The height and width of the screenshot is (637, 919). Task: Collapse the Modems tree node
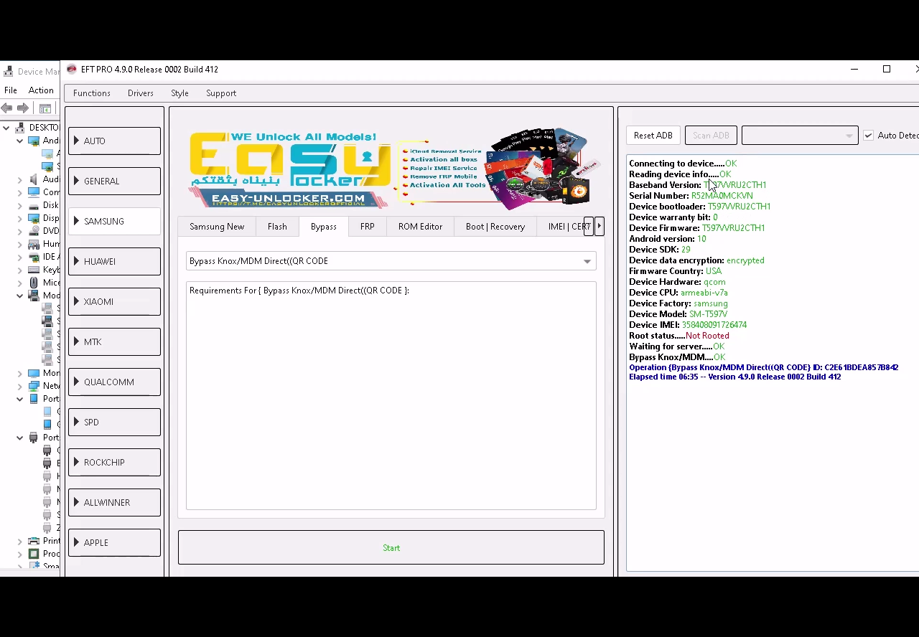point(20,296)
